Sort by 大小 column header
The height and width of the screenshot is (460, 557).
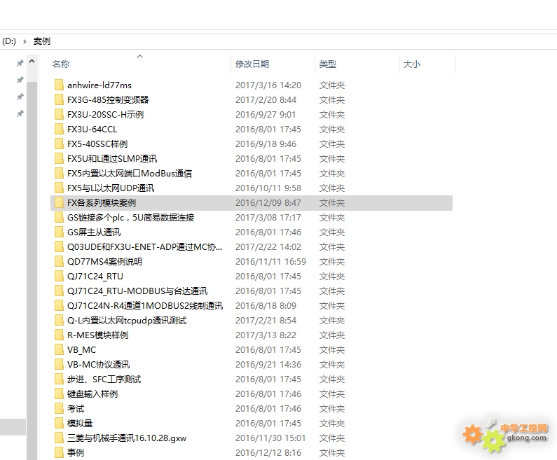pos(412,64)
